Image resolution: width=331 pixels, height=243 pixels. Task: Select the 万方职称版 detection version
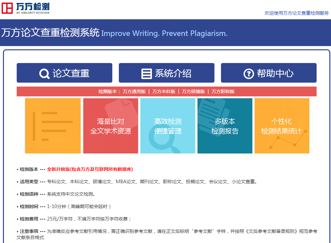[223, 91]
